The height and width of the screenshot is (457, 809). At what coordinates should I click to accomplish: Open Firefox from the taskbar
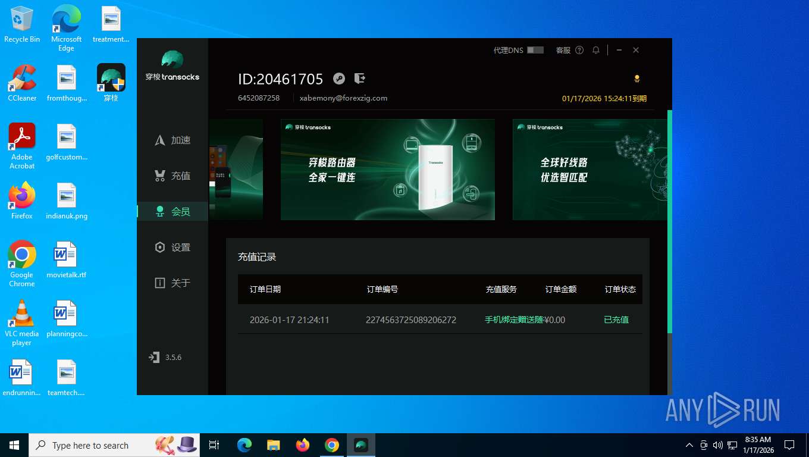(x=303, y=445)
